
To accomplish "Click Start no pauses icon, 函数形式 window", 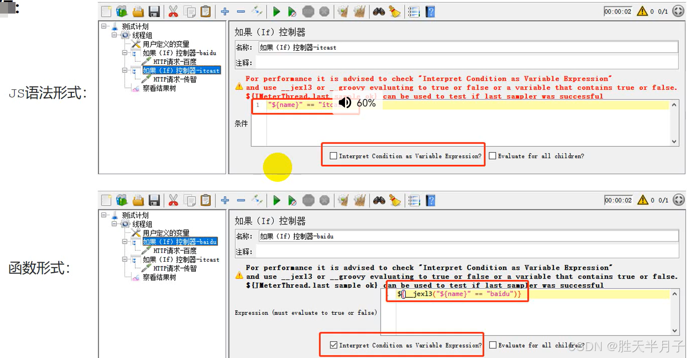I will pos(292,200).
